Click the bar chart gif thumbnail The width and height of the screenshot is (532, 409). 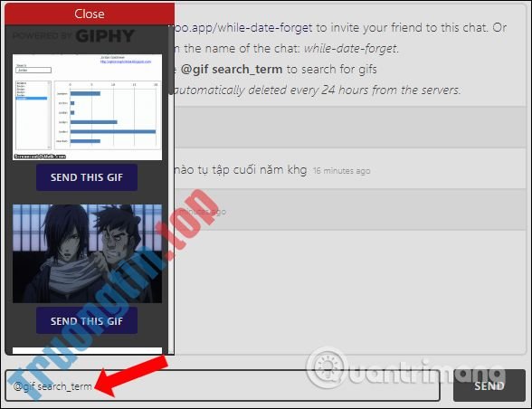coord(87,107)
